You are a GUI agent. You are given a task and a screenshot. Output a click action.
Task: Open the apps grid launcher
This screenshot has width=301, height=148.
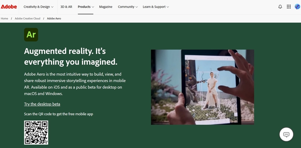(289, 7)
